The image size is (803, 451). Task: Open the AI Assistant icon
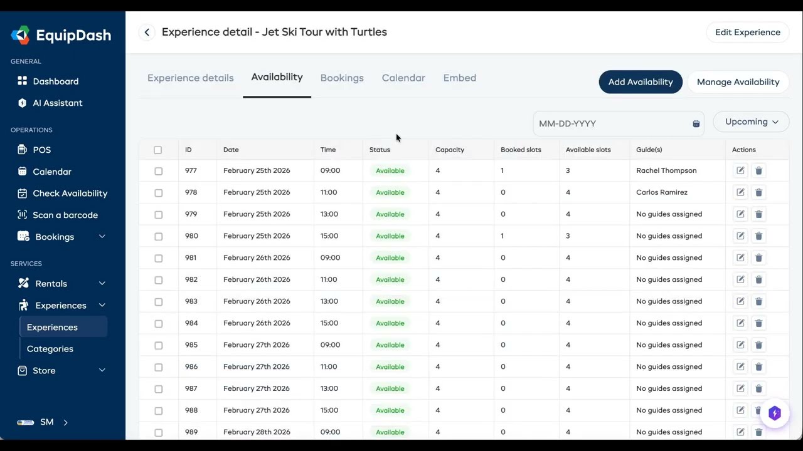(x=23, y=103)
